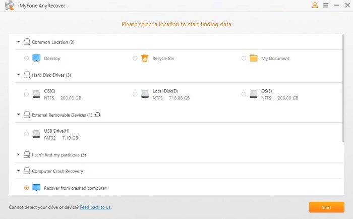
Task: Click Recover from crashed computer text
Action: (x=75, y=188)
